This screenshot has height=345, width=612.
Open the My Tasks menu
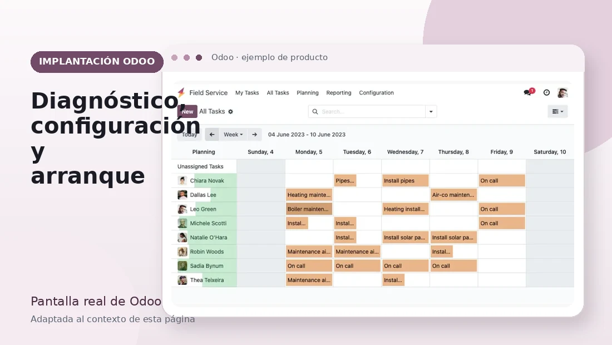click(x=247, y=93)
